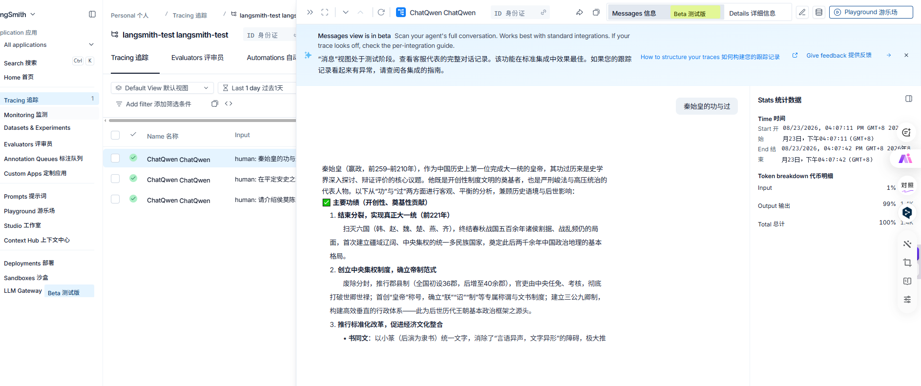Open LLM Gateway in sidebar
This screenshot has width=921, height=386.
[23, 291]
